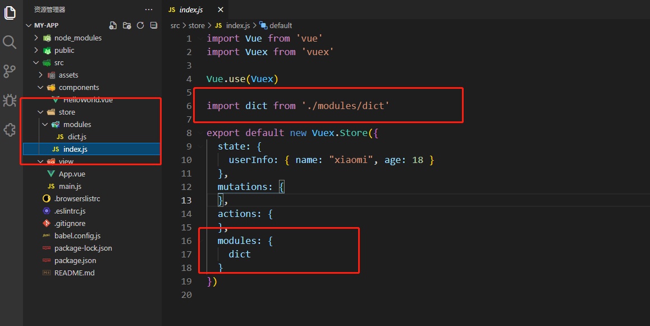Open the Run and Debug view
This screenshot has width=650, height=326.
[x=10, y=100]
